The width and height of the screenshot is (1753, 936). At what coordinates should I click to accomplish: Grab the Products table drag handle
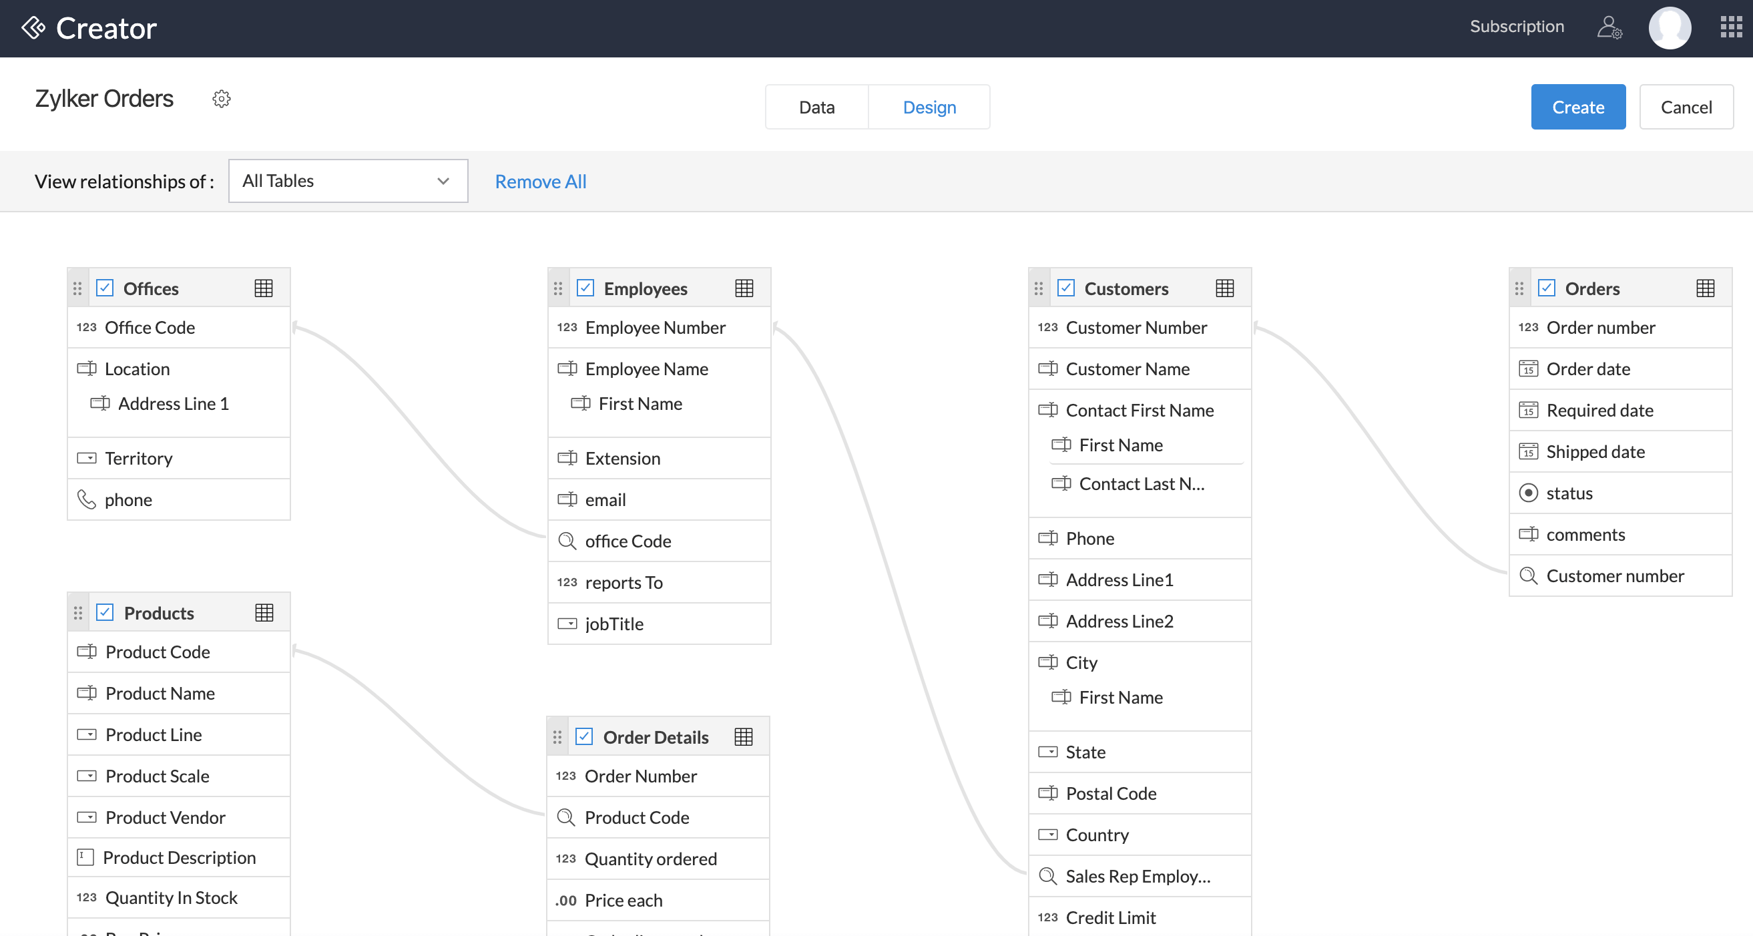click(x=78, y=613)
